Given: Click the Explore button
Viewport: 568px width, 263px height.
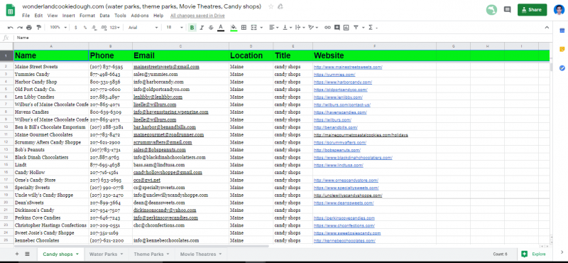Looking at the screenshot, I should (534, 254).
